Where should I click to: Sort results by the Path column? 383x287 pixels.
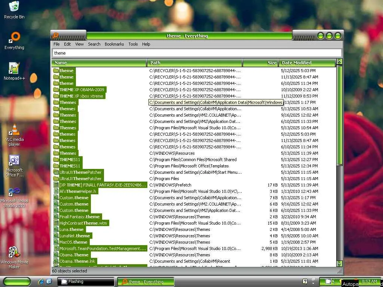pyautogui.click(x=194, y=63)
